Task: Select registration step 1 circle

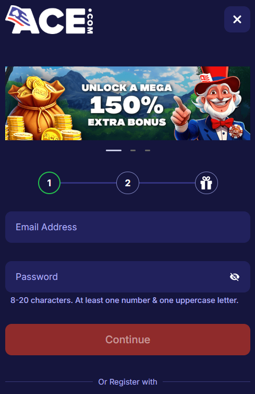Action: pyautogui.click(x=49, y=183)
